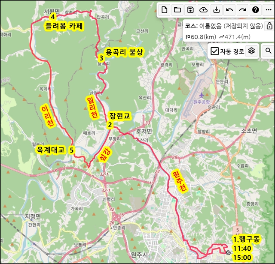275x264 pixels.
Task: Click the 만종리 map label
Action: coord(119,228)
